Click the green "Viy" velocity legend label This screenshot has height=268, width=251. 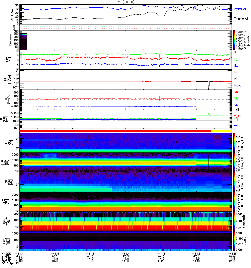tap(236, 98)
